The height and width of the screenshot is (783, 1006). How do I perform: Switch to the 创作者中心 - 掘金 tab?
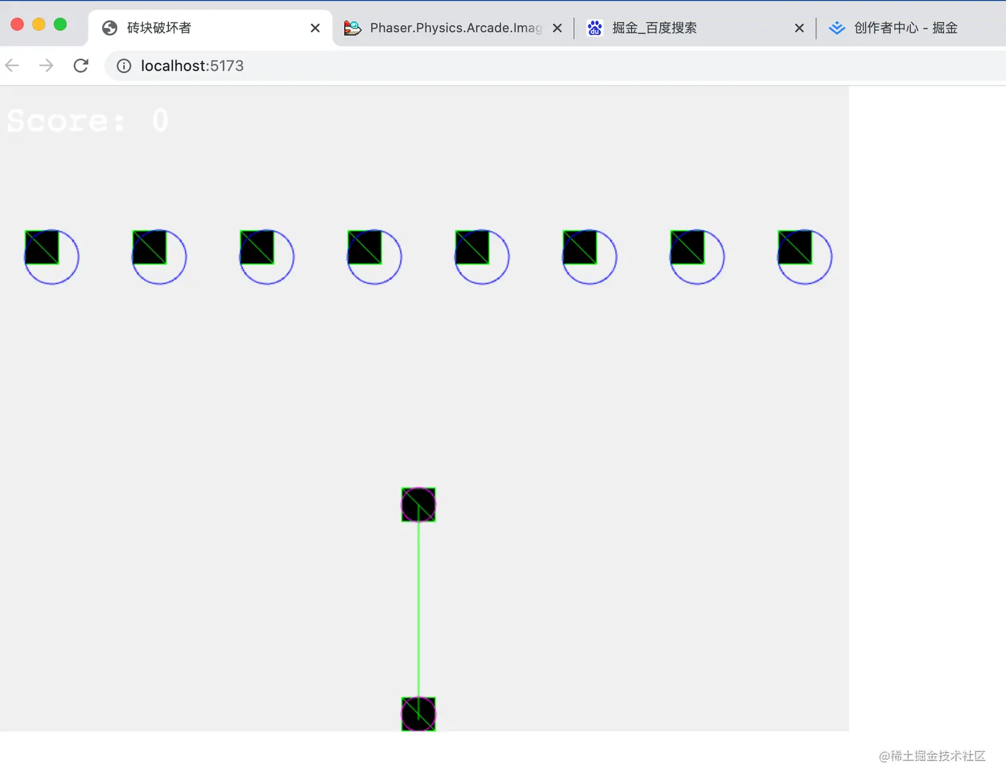(912, 28)
